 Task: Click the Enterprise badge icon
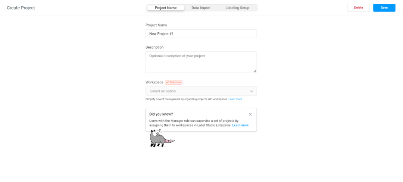[174, 82]
